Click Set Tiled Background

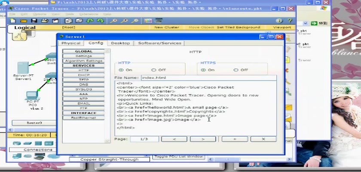[238, 28]
